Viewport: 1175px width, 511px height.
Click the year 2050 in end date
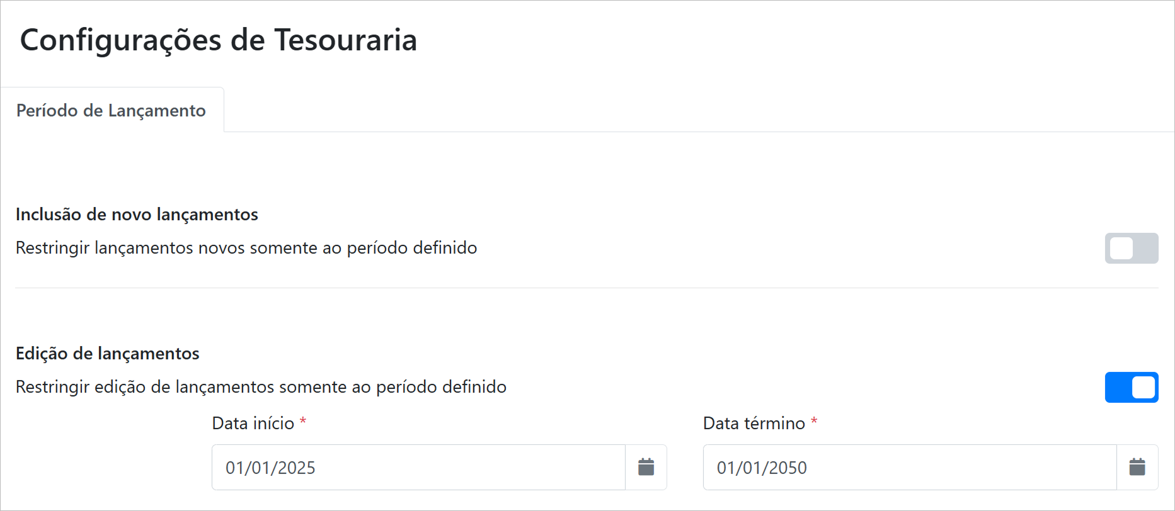tap(788, 468)
